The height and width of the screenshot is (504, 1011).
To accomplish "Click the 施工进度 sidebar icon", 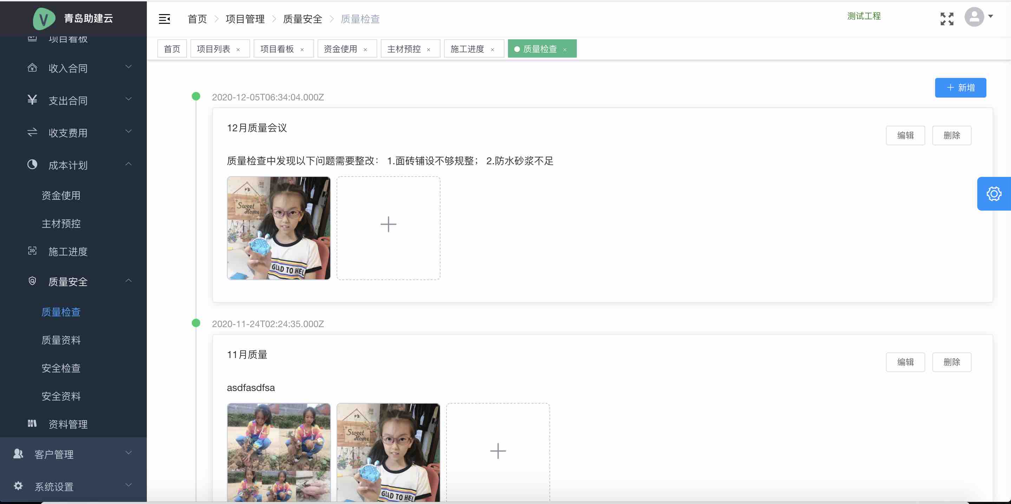I will click(x=32, y=251).
